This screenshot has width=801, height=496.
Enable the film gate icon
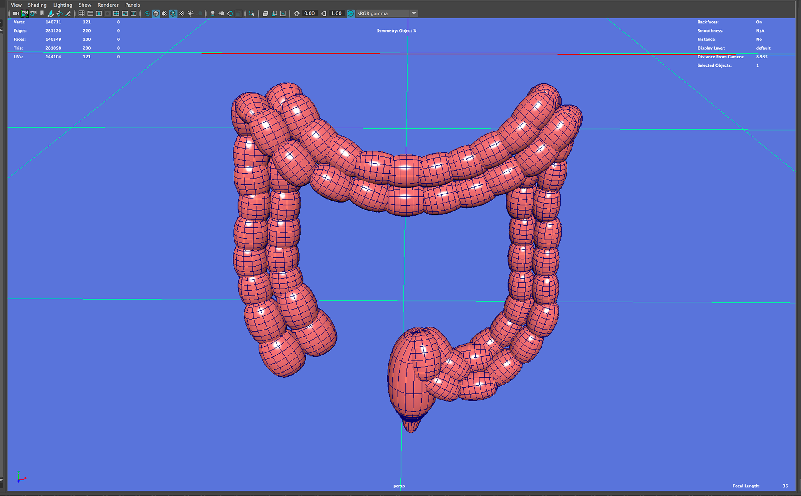pos(90,13)
